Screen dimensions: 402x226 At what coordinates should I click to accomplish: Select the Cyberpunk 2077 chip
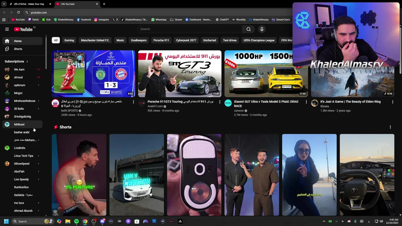(x=186, y=40)
